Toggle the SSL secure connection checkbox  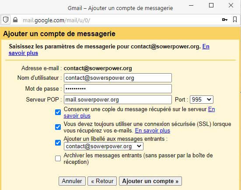pyautogui.click(x=58, y=127)
